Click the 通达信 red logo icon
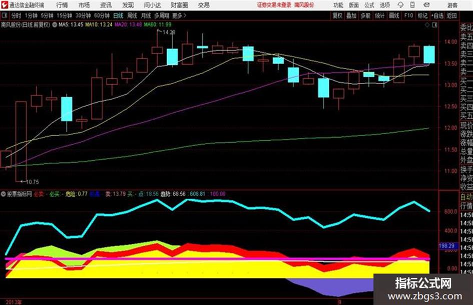This screenshot has height=305, width=473. pos(5,5)
